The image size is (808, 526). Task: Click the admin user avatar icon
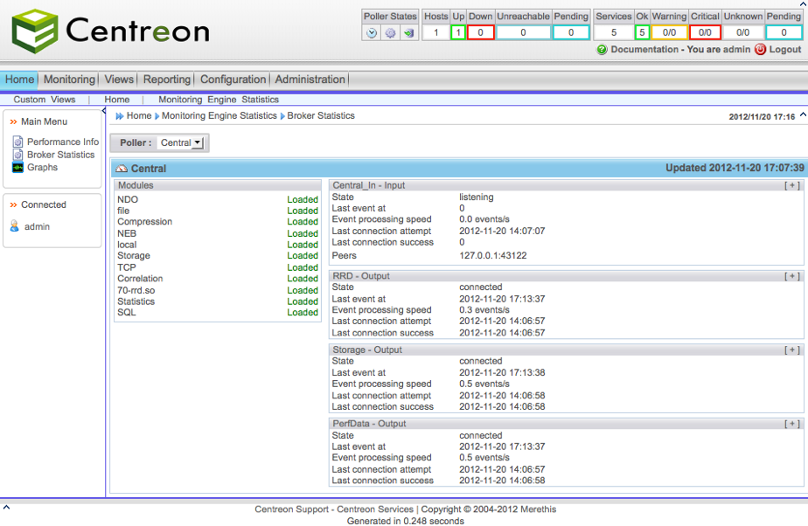(15, 226)
